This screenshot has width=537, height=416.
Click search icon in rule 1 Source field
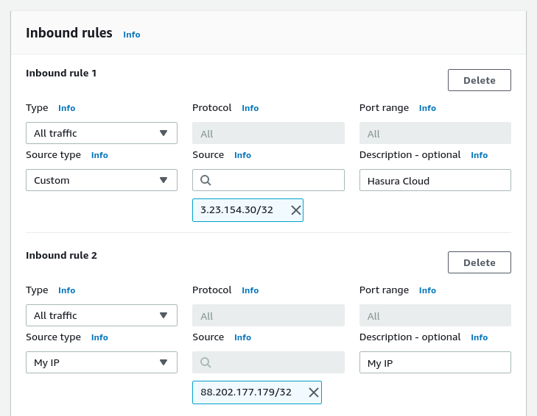[206, 180]
